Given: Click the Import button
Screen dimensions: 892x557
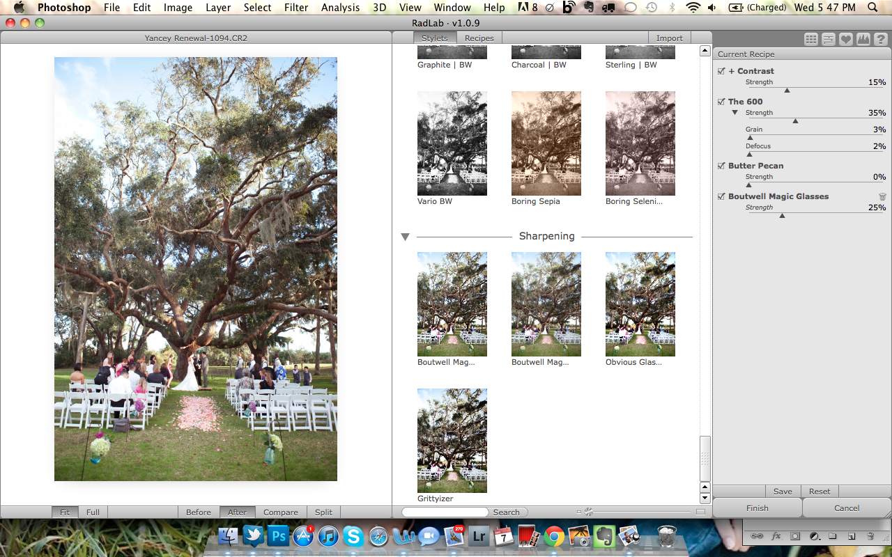Looking at the screenshot, I should pyautogui.click(x=670, y=38).
